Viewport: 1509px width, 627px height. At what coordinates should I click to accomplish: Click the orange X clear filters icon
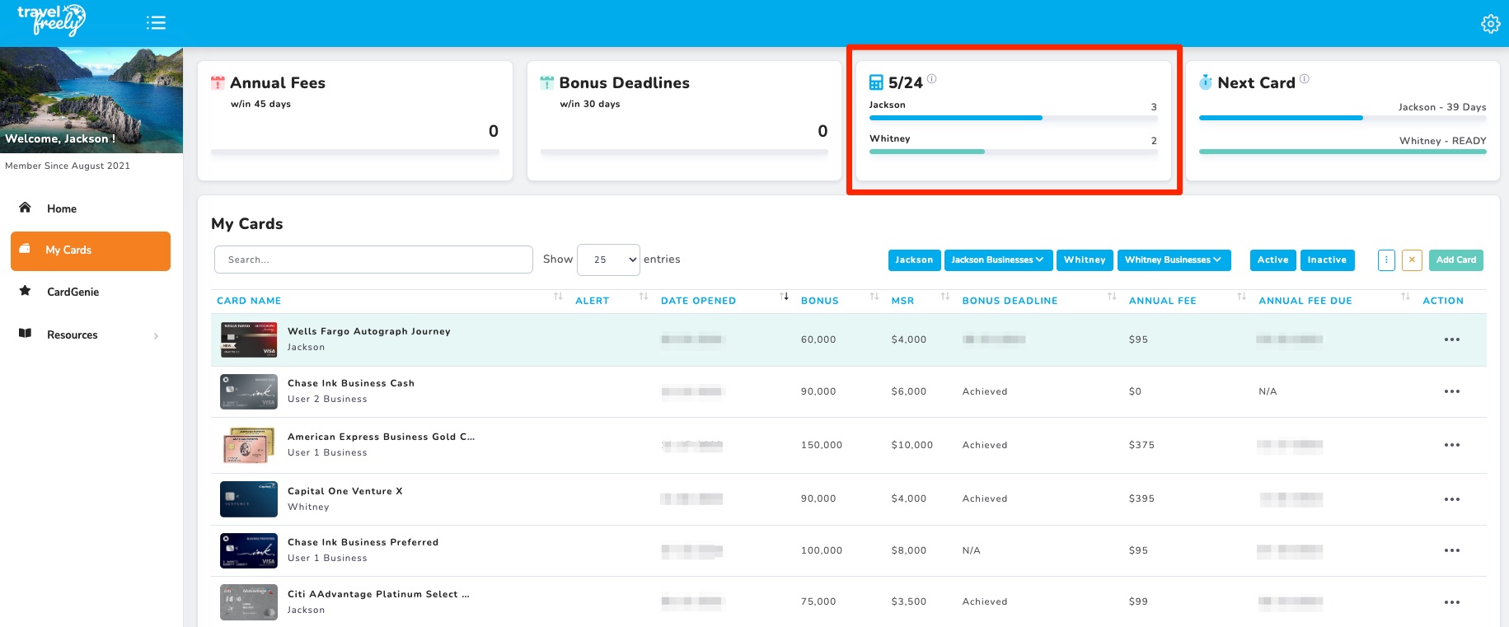point(1412,260)
